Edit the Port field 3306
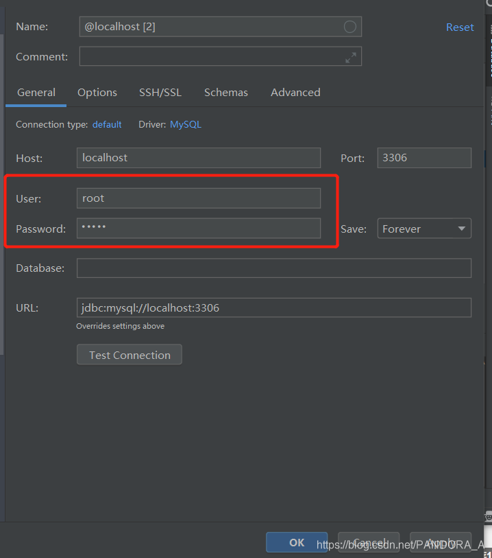 click(424, 158)
